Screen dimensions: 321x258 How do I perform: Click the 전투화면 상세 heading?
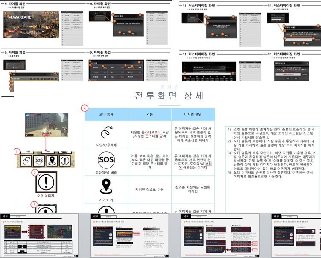[x=169, y=95]
